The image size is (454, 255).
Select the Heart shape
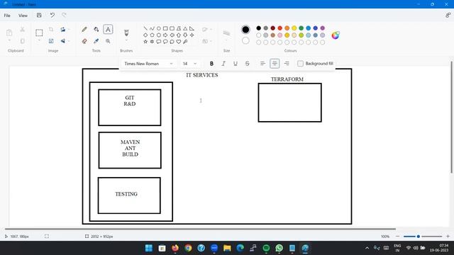(179, 42)
